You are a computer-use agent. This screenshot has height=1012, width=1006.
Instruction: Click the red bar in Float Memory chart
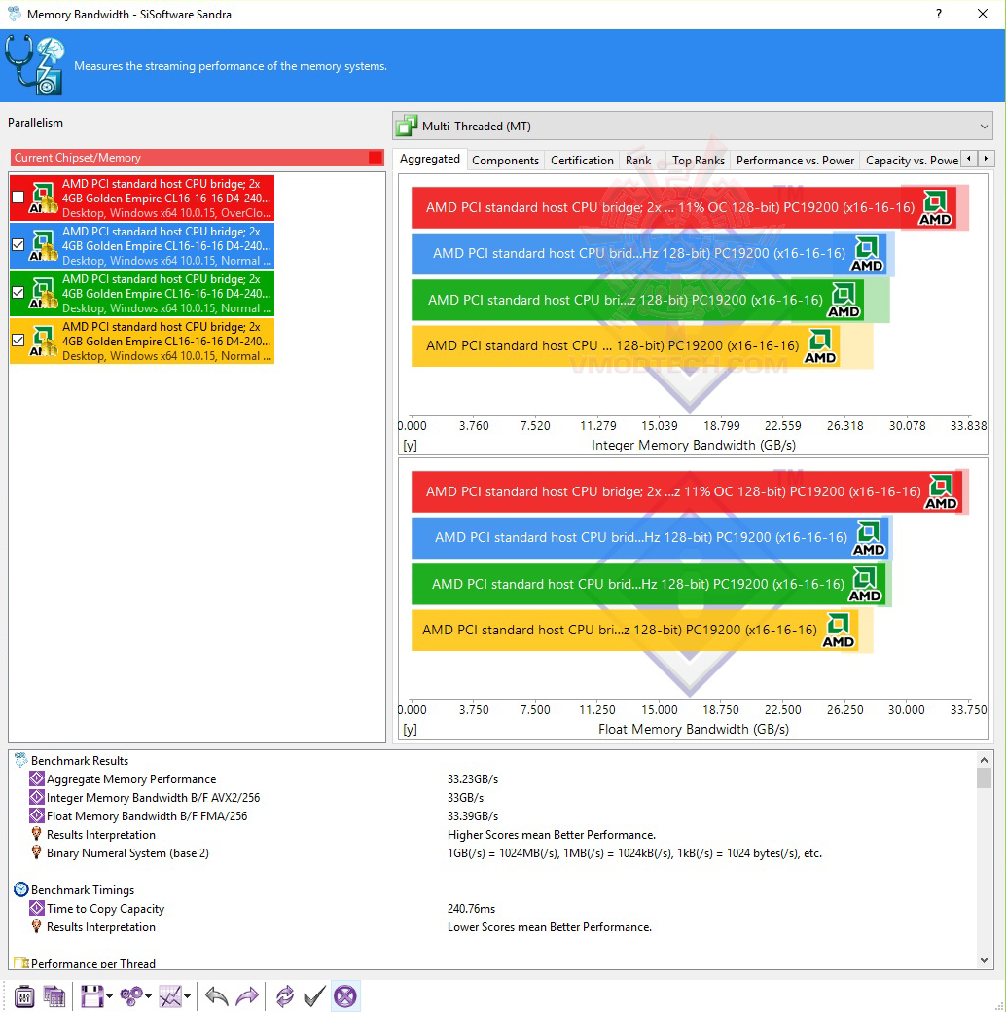687,491
